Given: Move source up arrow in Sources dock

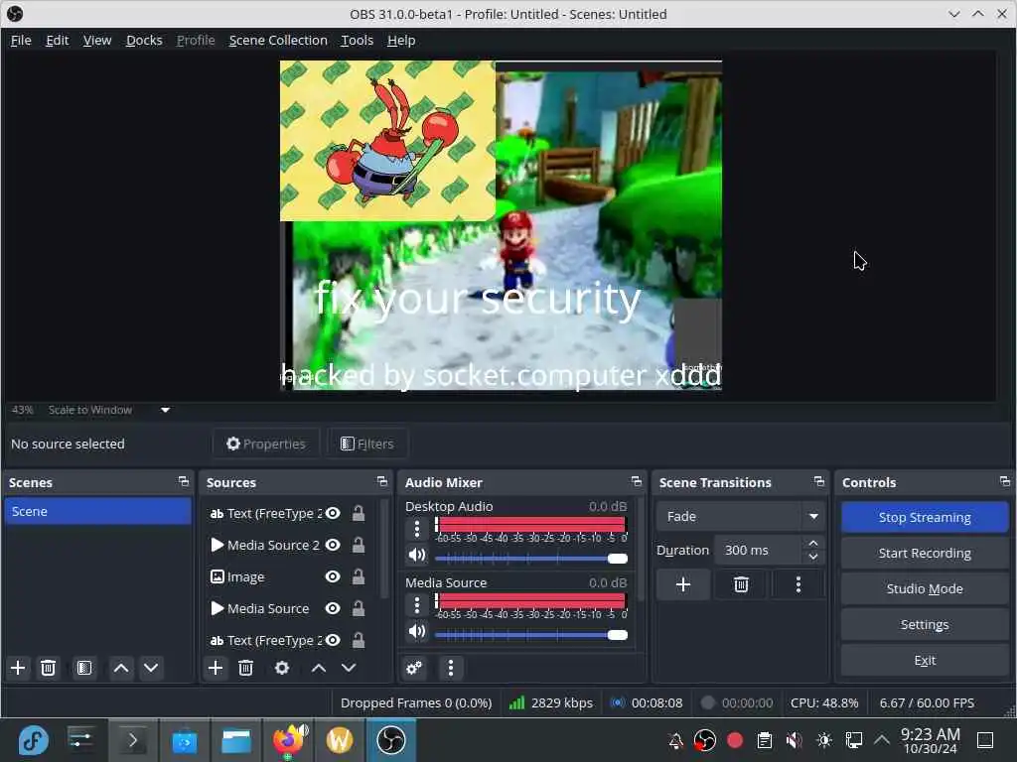Looking at the screenshot, I should (x=319, y=668).
